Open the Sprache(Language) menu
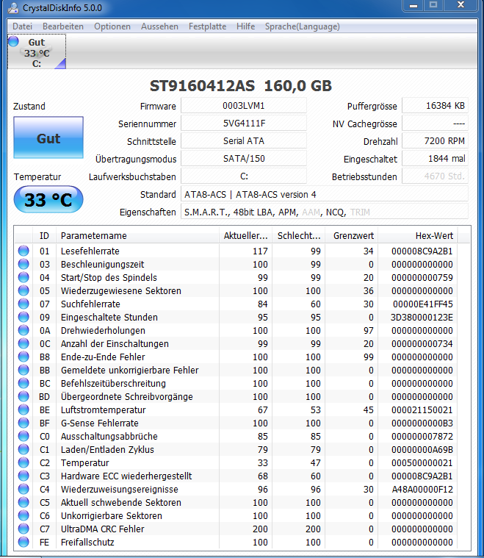484x558 pixels. 303,26
